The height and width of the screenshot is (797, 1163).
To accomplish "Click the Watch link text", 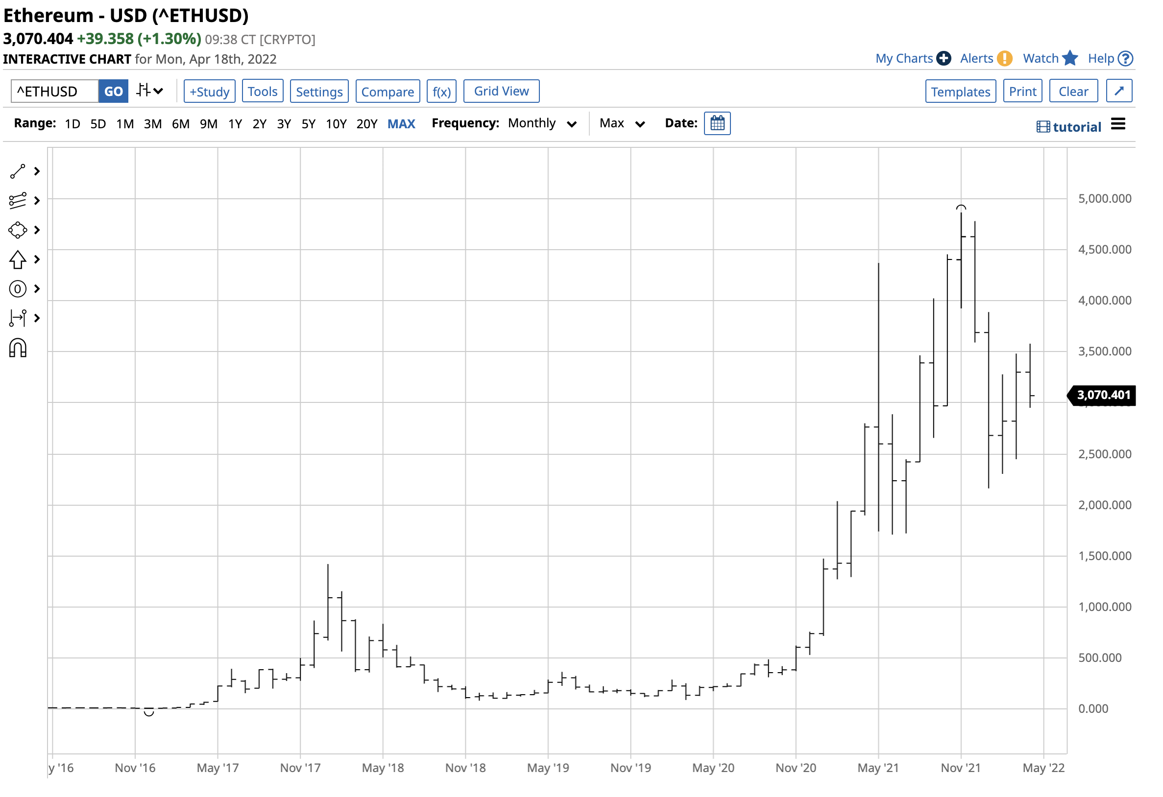I will click(x=1041, y=58).
